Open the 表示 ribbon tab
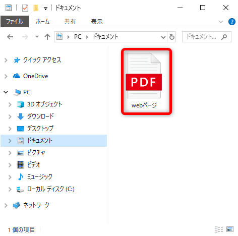Screen dimensions: 238x236 pos(97,22)
